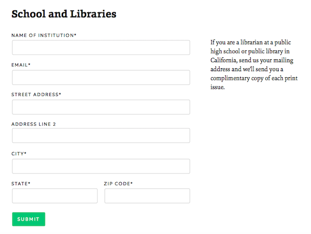Click into the Address Line 2 field
Screen dimensions: 311x234
click(x=101, y=136)
